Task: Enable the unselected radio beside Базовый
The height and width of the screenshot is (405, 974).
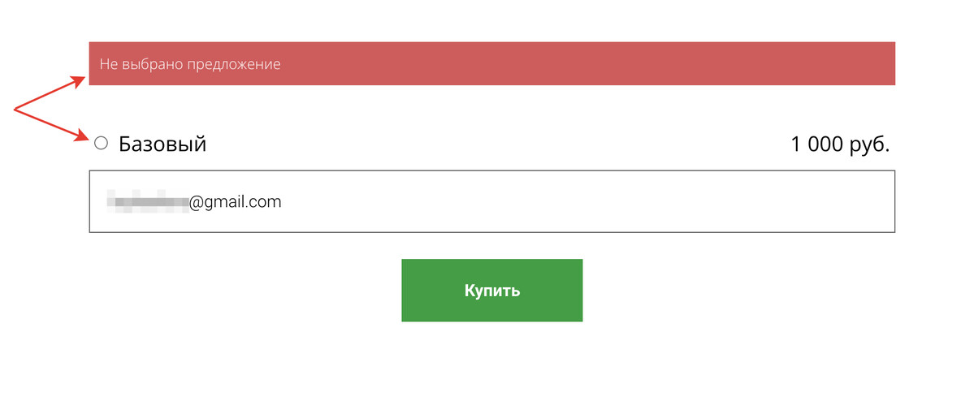Action: tap(101, 144)
